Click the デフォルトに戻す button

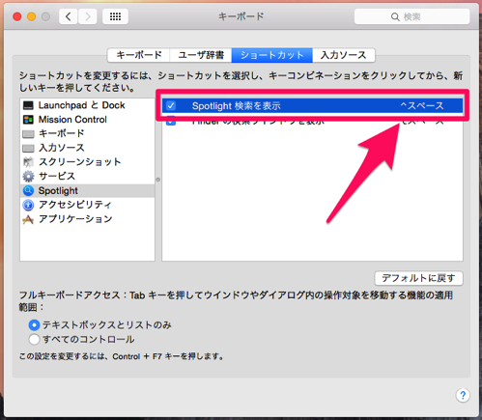[418, 278]
